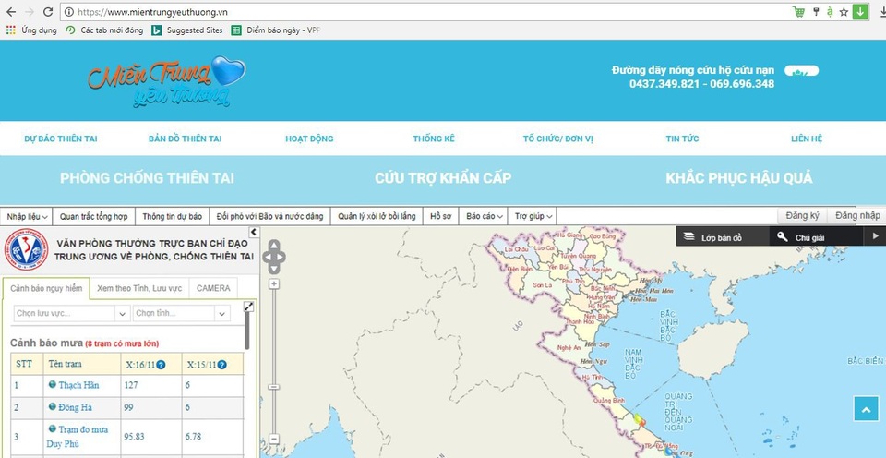
Task: Open the Chọn tỉnh province dropdown
Action: [181, 314]
